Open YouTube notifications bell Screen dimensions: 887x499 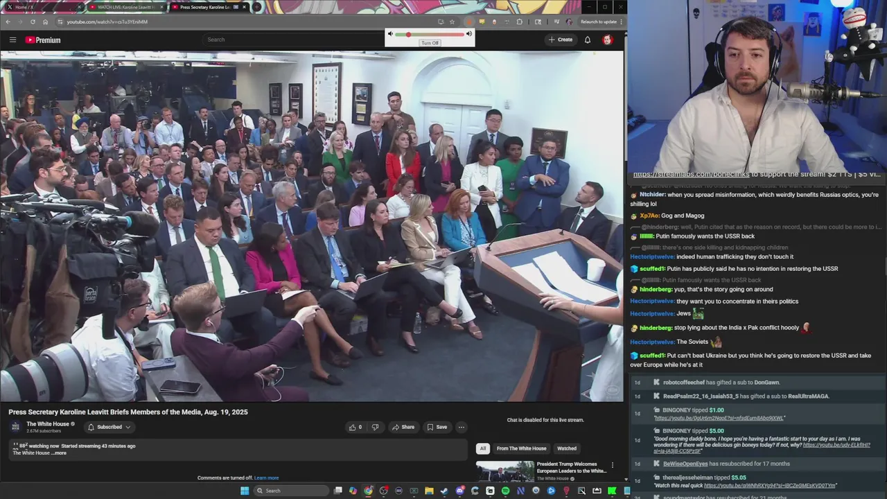click(588, 40)
